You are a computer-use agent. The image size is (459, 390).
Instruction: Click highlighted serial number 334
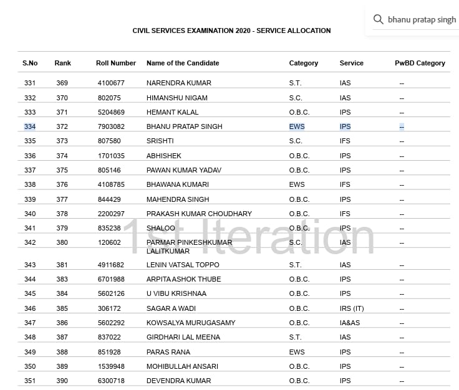click(30, 126)
